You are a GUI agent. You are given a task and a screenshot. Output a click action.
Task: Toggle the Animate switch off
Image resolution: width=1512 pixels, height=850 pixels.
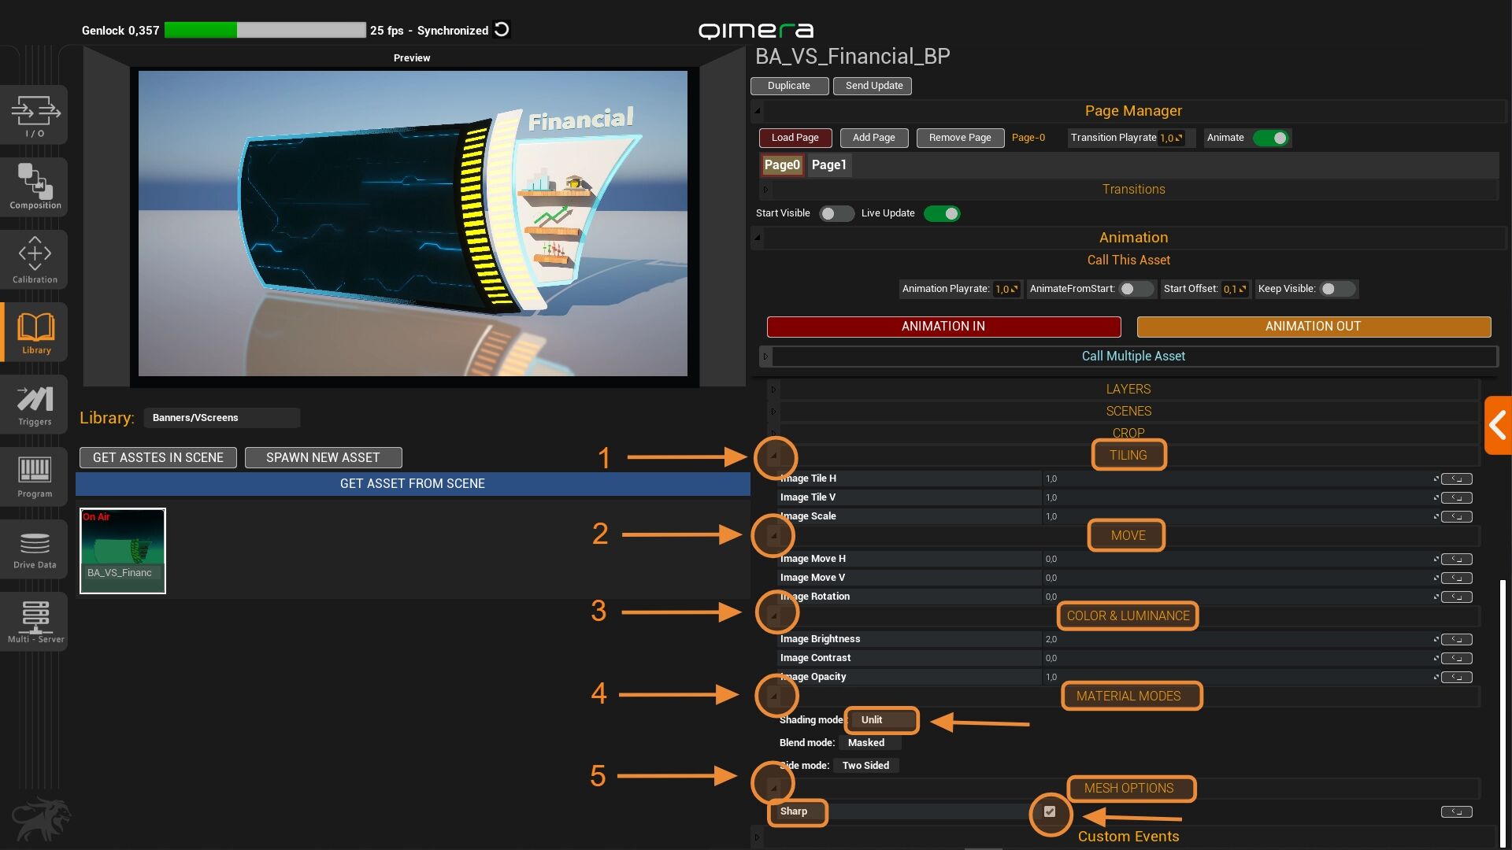(x=1270, y=138)
